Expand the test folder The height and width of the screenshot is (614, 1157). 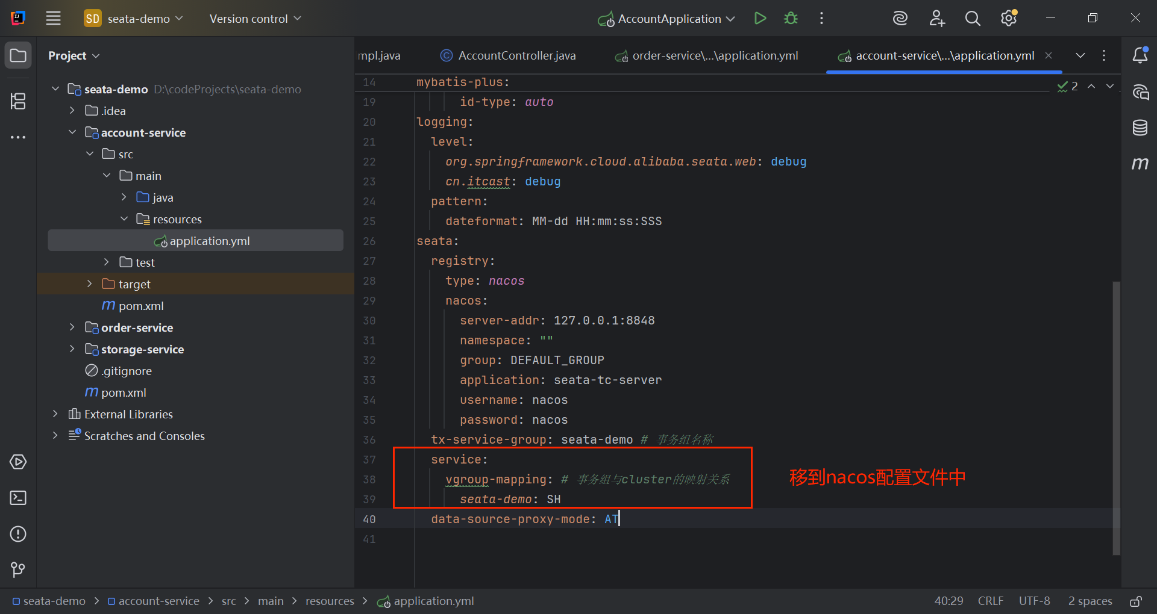click(x=107, y=262)
